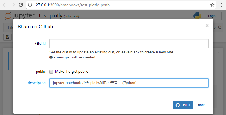Click inside the description text field

[129, 83]
